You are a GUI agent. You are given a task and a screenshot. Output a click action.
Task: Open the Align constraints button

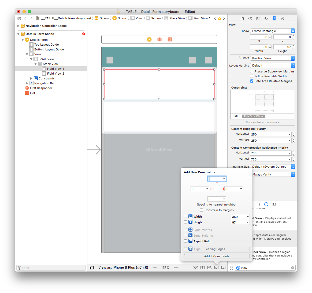pyautogui.click(x=209, y=268)
